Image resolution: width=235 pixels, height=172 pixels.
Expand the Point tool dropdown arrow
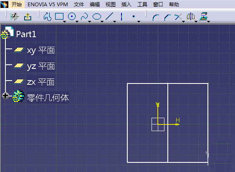pos(139,22)
